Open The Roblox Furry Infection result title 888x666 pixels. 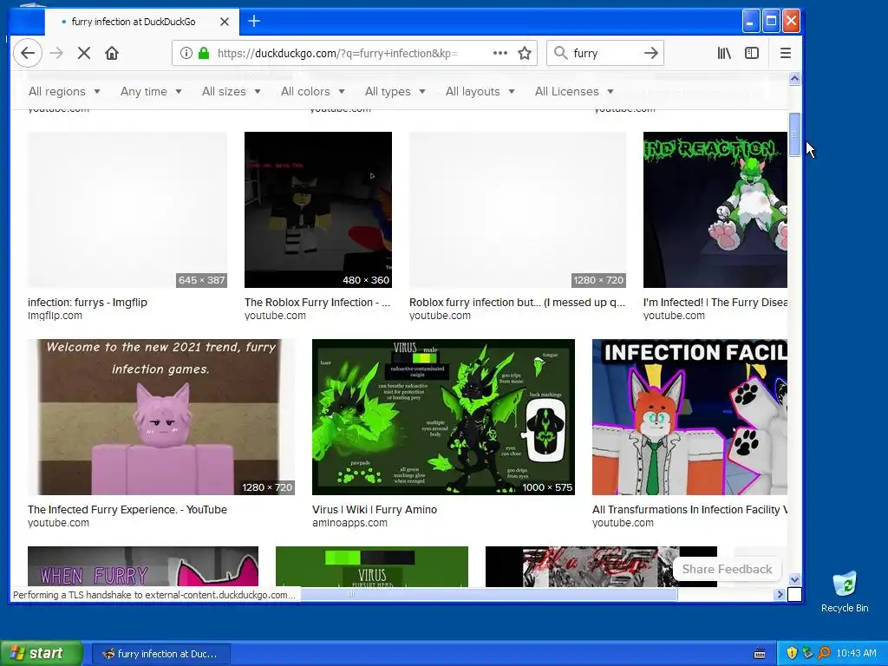pyautogui.click(x=317, y=303)
